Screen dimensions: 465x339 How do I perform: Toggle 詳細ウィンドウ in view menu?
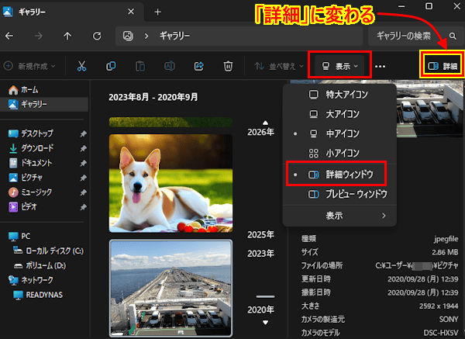point(339,175)
